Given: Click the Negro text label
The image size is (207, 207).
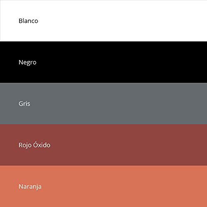Looking at the screenshot, I should [x=27, y=63].
